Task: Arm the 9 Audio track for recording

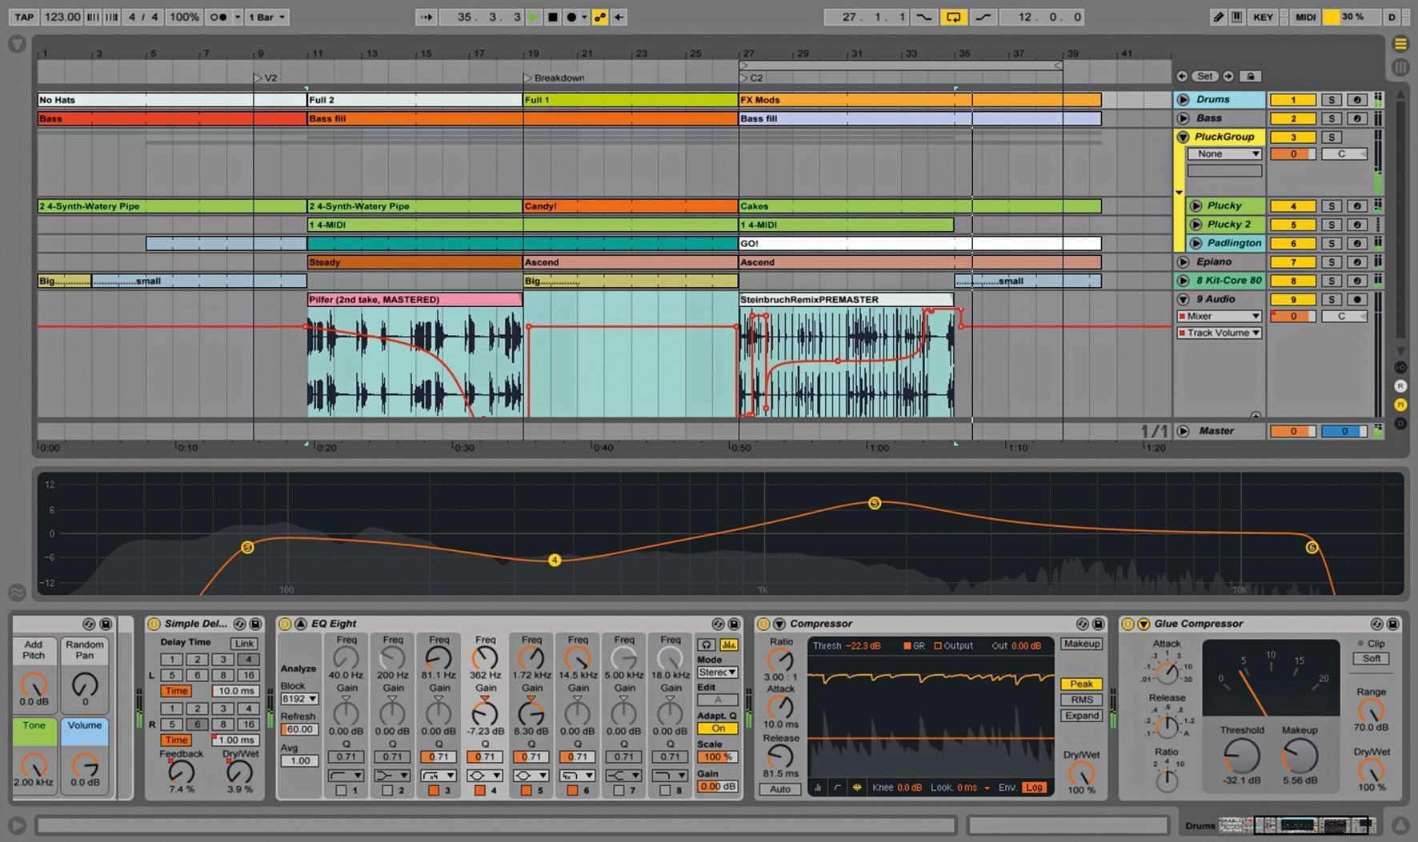Action: pyautogui.click(x=1356, y=300)
